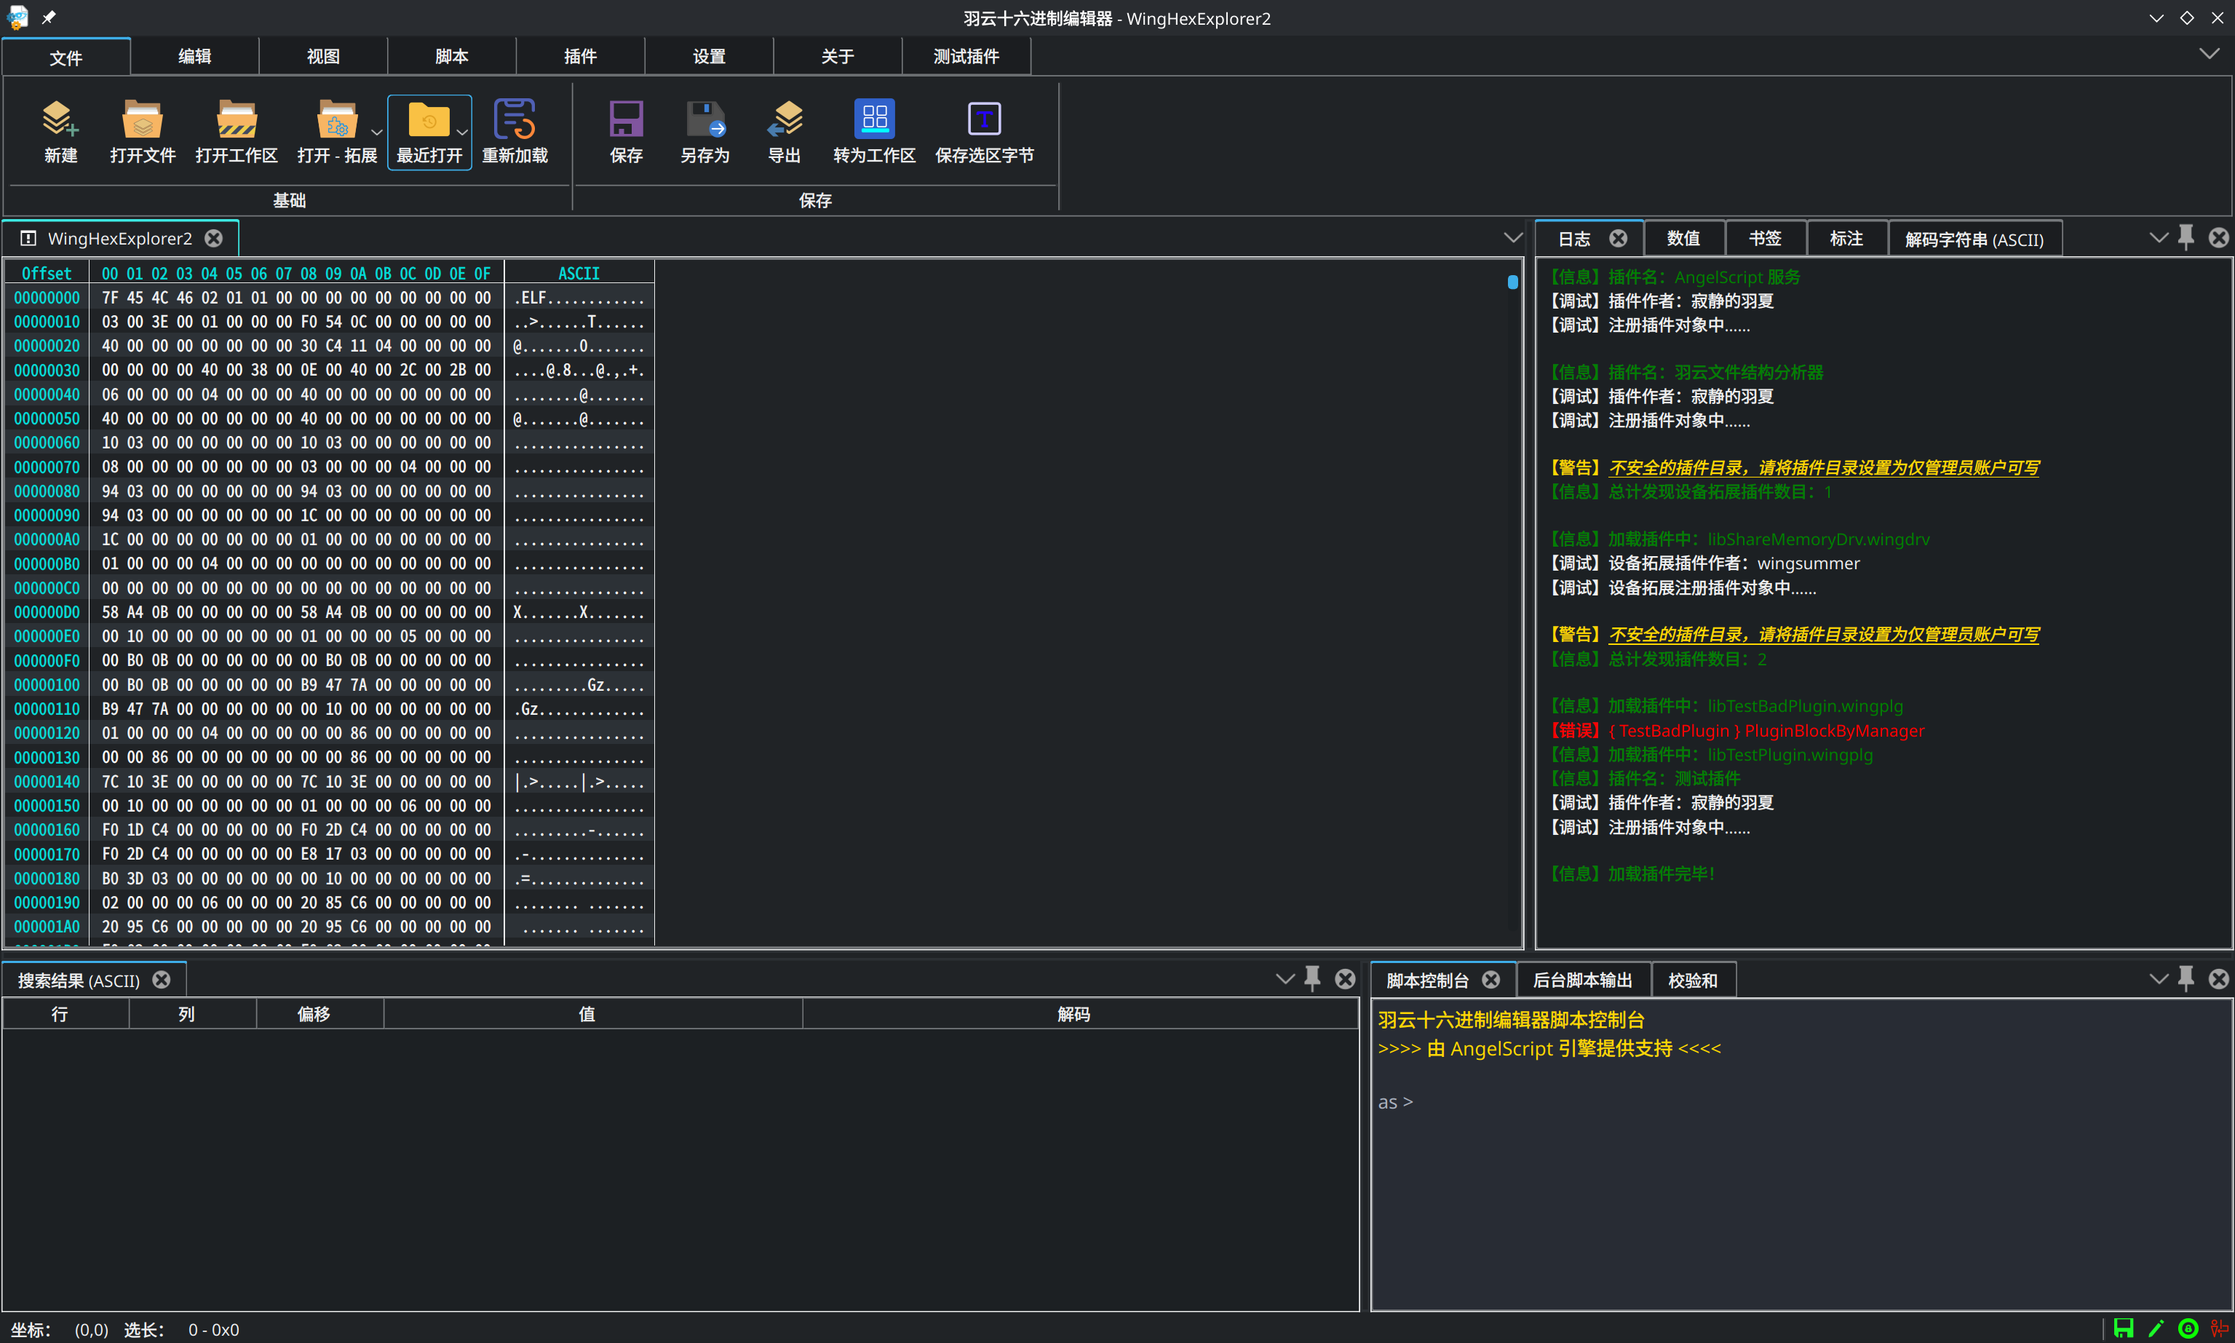Click the pin icon in the title bar
The image size is (2235, 1343).
coord(49,17)
